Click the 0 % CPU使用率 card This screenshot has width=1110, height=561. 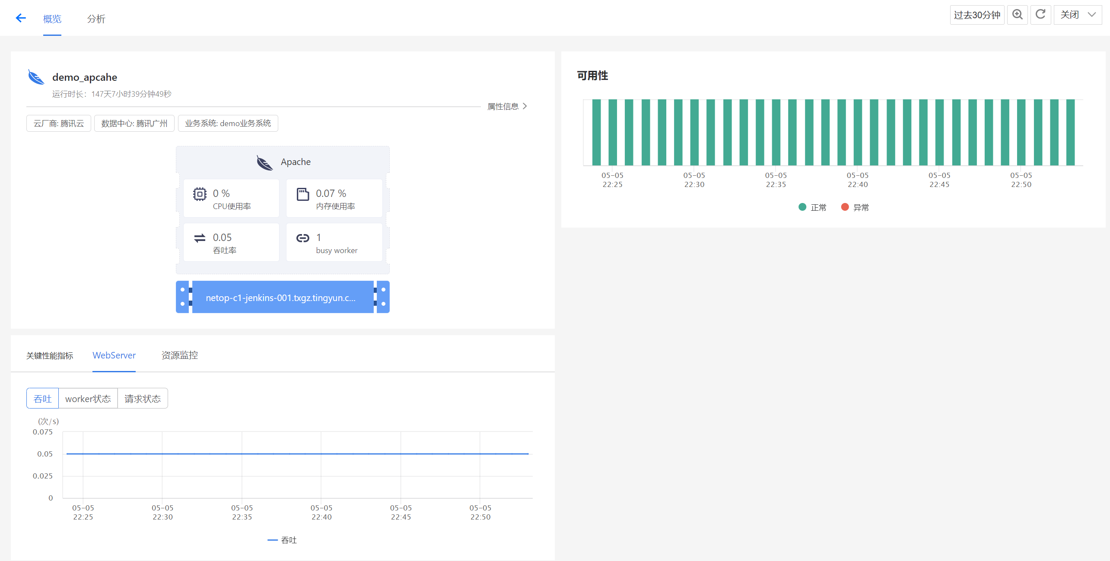point(231,198)
